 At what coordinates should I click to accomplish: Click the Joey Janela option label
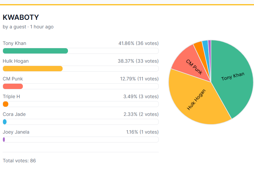[x=16, y=132]
